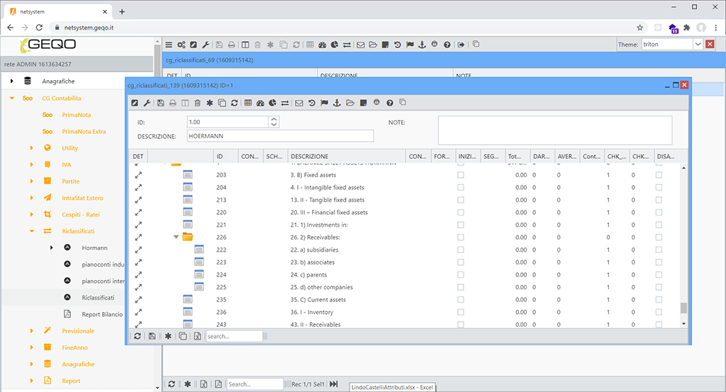Click the DESCRIZIONE field containing HOERMANN

point(279,136)
